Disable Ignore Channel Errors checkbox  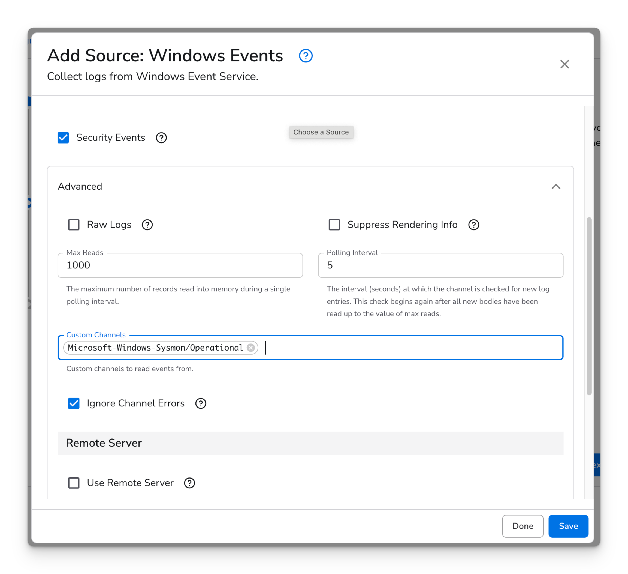tap(74, 403)
